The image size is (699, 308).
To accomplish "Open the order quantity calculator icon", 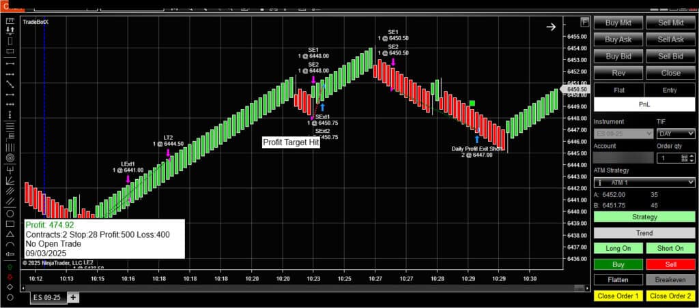I will point(684,158).
